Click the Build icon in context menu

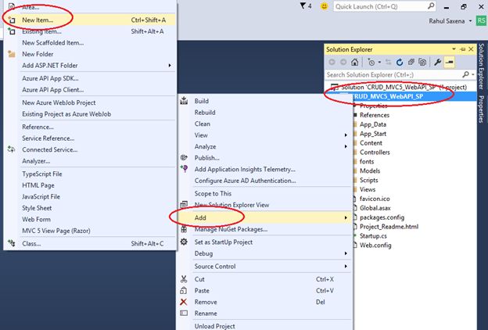pyautogui.click(x=184, y=101)
